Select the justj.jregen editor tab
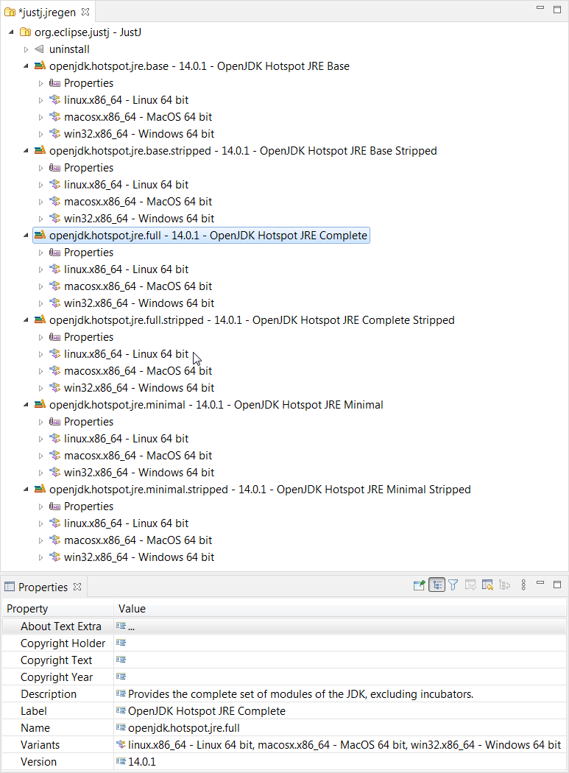 tap(44, 13)
